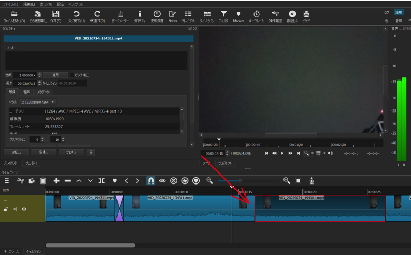Append clip with the plus icon
The height and width of the screenshot is (255, 411).
56,181
